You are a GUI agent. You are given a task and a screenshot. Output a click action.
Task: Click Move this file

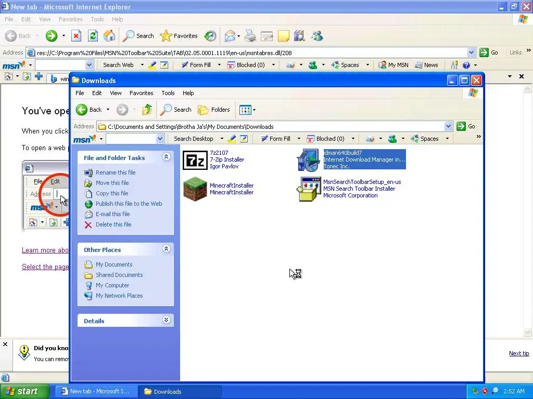(112, 183)
